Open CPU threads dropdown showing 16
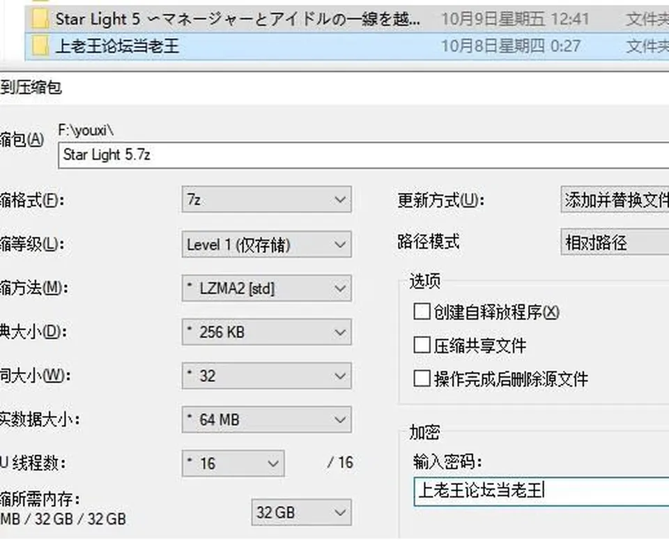Screen dimensions: 669x540 tap(233, 463)
